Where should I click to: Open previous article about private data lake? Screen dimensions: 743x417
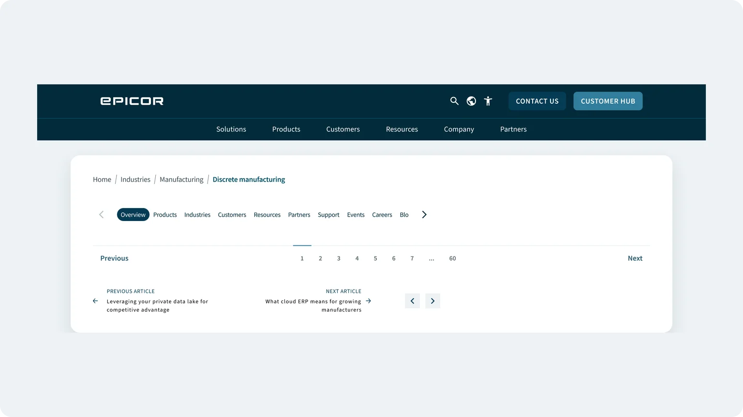pos(150,301)
